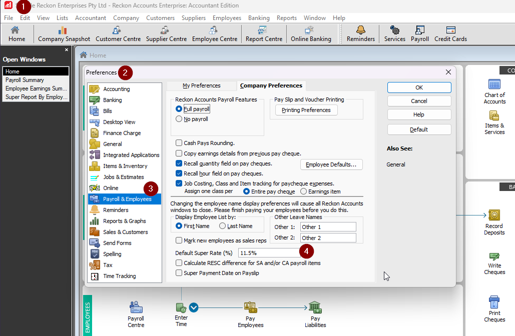The height and width of the screenshot is (336, 515).
Task: Tick Super Payment Date on Payslip
Action: click(179, 272)
